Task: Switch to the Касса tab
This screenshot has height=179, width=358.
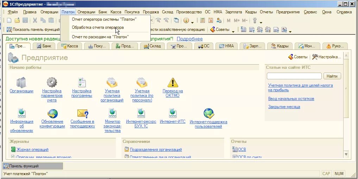Action: click(70, 46)
